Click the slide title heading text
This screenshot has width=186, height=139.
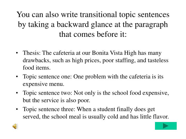93,24
